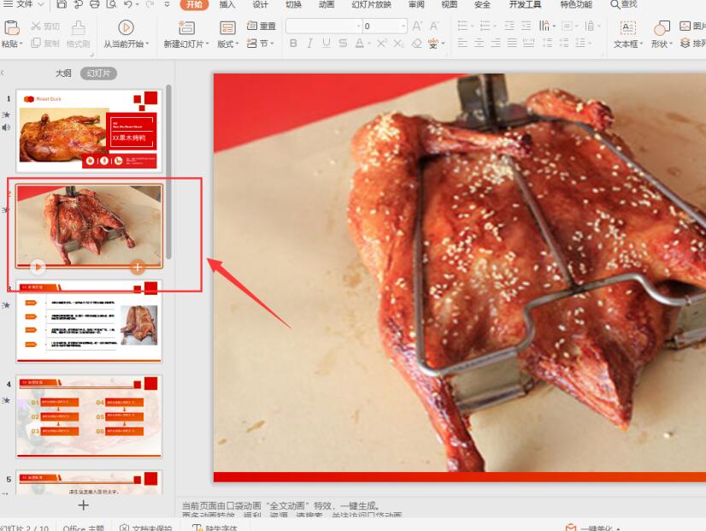Click the Subscript X₂ icon
This screenshot has height=531, width=706.
(398, 44)
